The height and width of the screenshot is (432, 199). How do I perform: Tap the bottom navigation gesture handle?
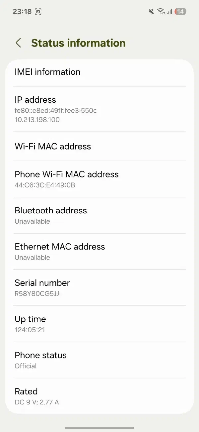pyautogui.click(x=99, y=428)
